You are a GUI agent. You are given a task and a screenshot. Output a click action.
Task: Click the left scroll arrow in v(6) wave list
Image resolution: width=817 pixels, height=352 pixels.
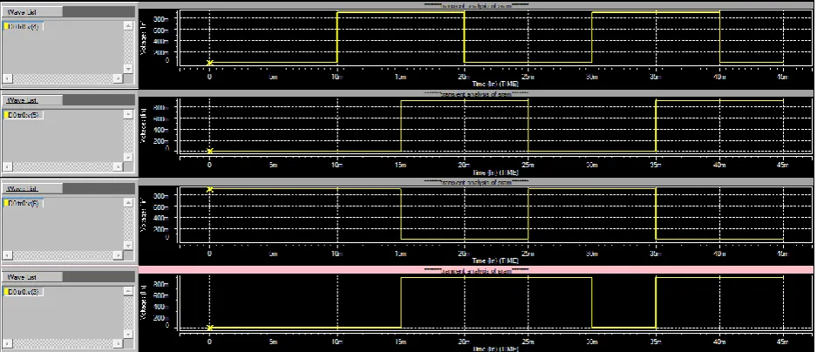tap(7, 255)
